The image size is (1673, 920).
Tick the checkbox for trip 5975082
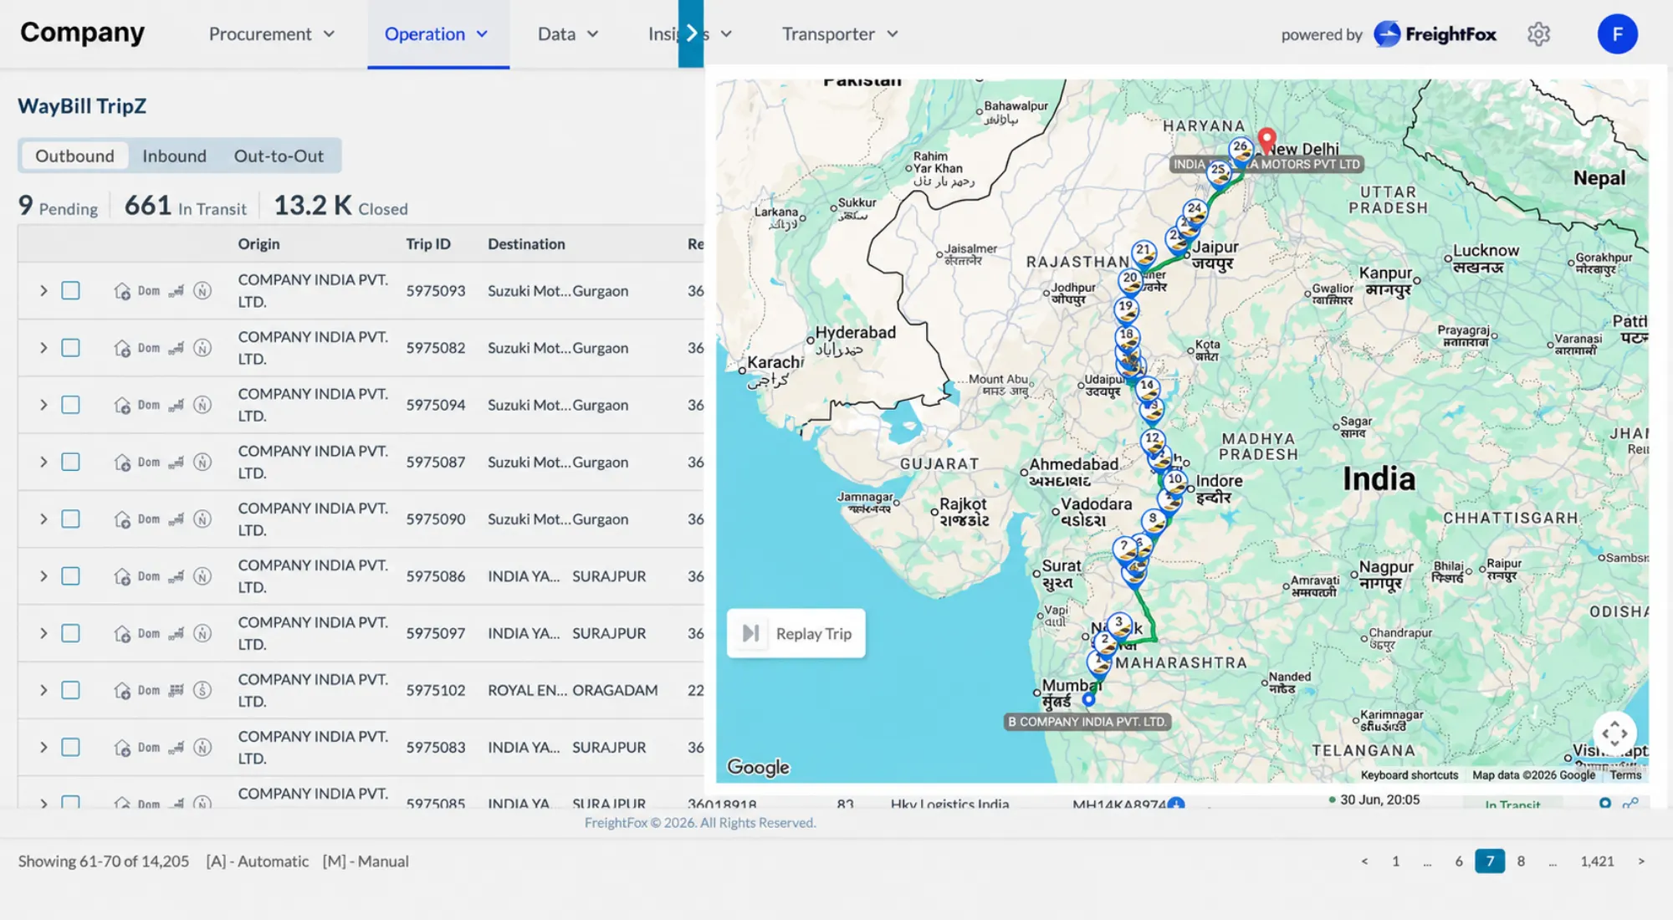[71, 348]
